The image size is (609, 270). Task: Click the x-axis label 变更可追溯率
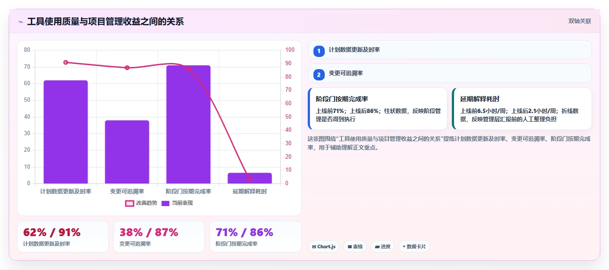[x=127, y=191]
